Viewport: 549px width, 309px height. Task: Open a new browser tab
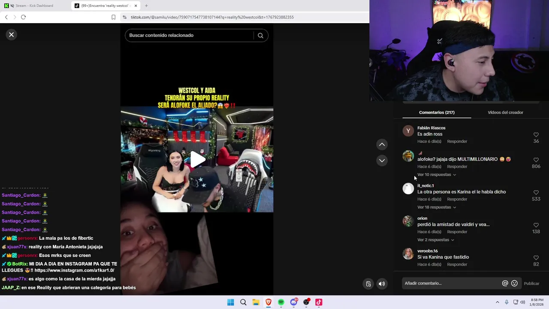point(146,6)
